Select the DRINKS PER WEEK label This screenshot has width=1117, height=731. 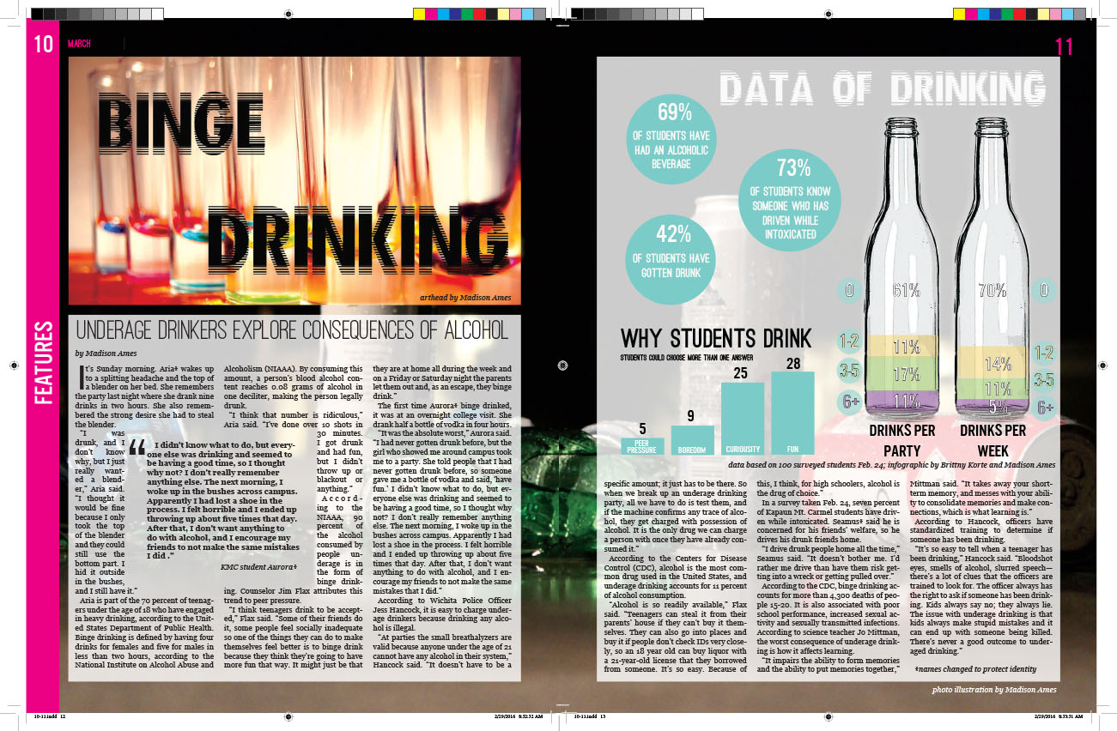pos(992,439)
